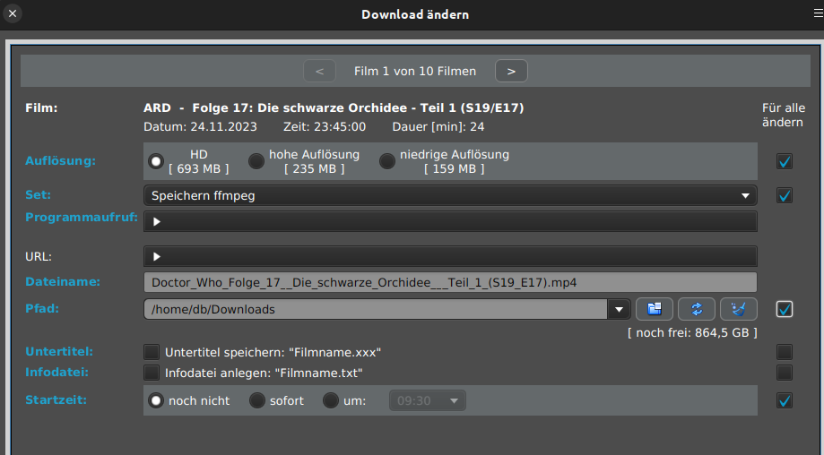The height and width of the screenshot is (455, 824).
Task: Click 'Film 1 von 10 Filmen' text
Action: click(x=415, y=71)
